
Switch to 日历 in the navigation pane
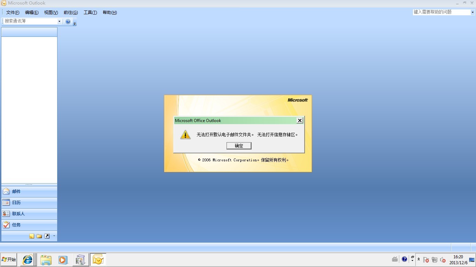[x=29, y=203]
